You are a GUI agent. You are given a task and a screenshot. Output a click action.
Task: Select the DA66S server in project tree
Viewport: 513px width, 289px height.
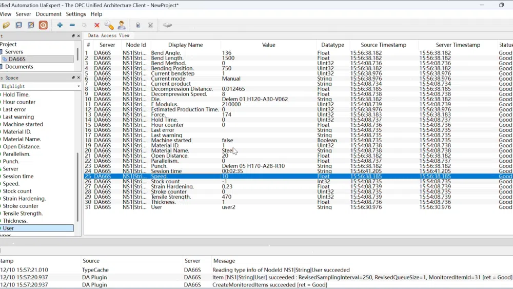[17, 59]
